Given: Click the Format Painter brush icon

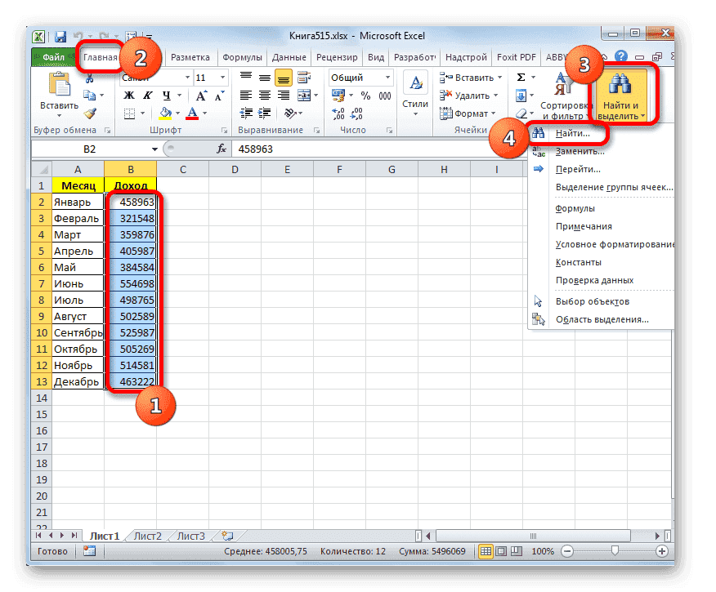Looking at the screenshot, I should (x=90, y=114).
